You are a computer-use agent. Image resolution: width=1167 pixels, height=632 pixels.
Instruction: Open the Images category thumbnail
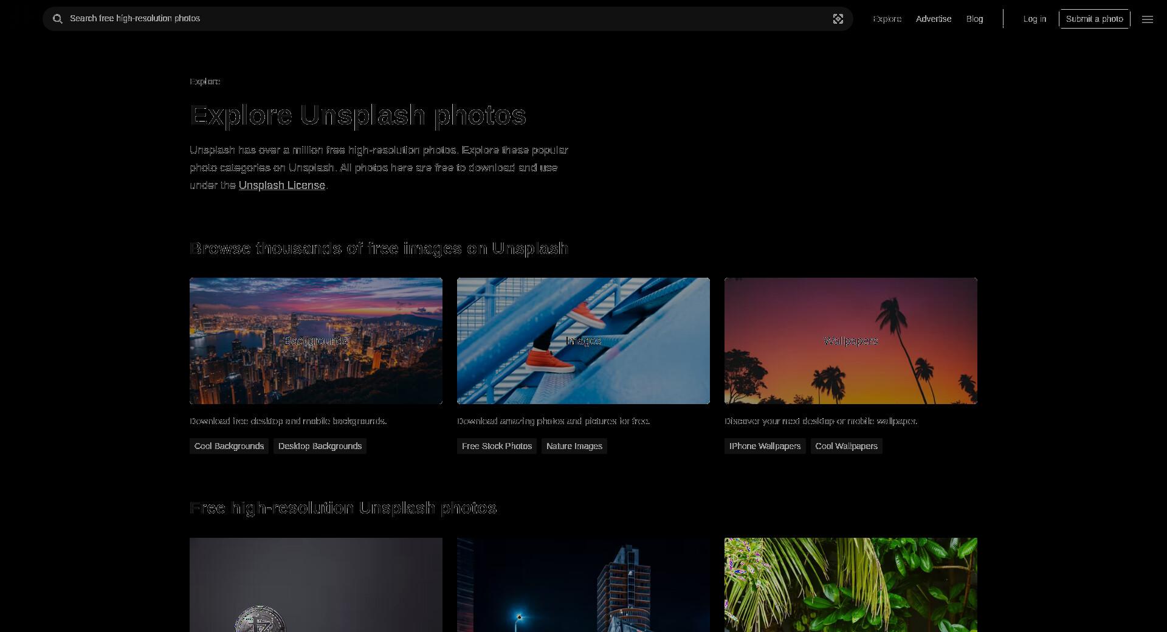pos(583,341)
